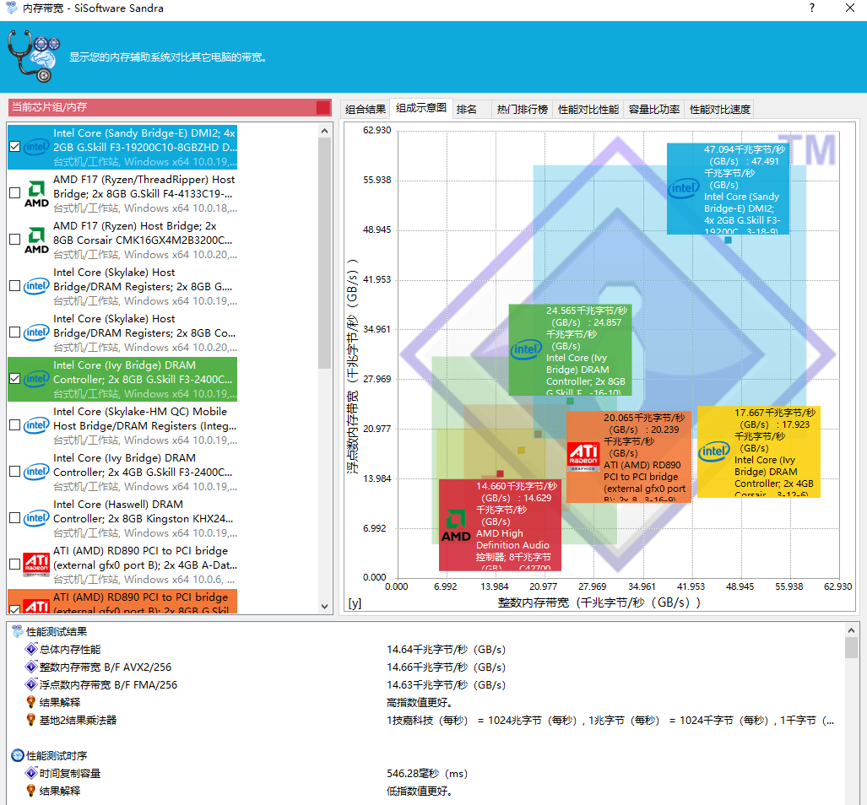Click blue data point marker on chart
The image size is (867, 805).
click(x=729, y=240)
